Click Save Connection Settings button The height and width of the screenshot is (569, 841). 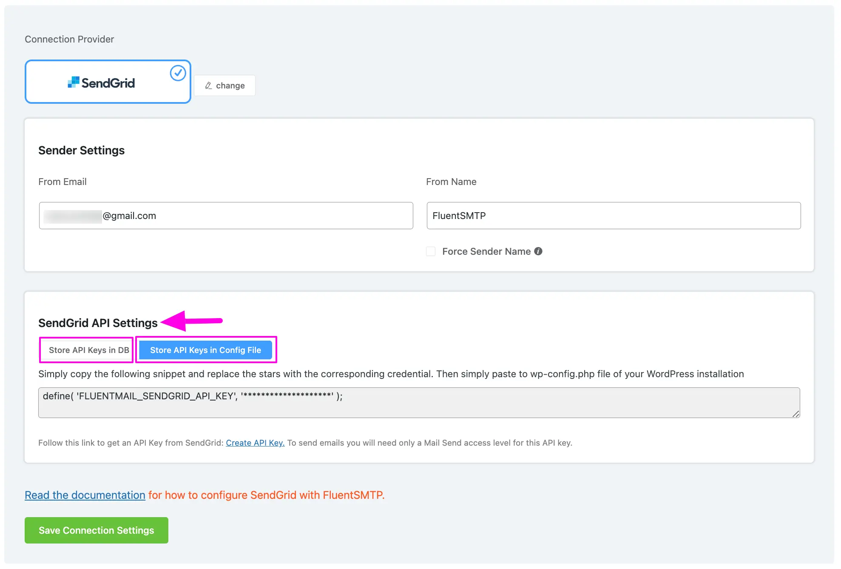click(x=97, y=530)
